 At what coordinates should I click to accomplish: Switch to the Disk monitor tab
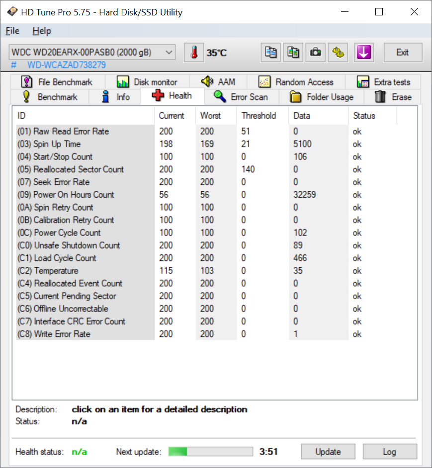(x=147, y=82)
